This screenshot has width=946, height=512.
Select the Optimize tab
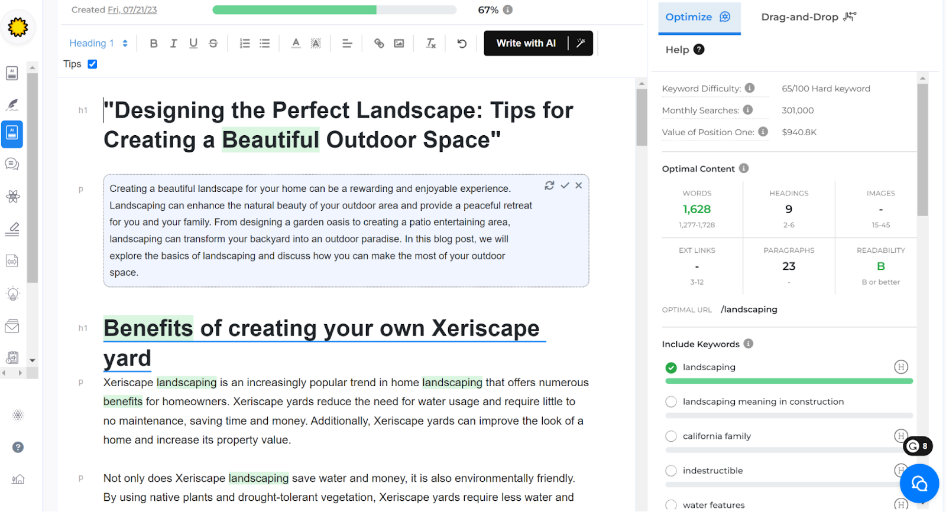[x=698, y=17]
